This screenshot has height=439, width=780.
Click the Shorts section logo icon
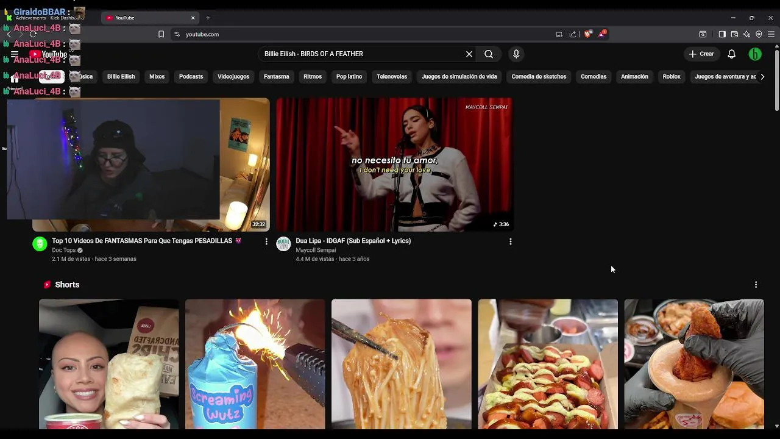tap(47, 285)
